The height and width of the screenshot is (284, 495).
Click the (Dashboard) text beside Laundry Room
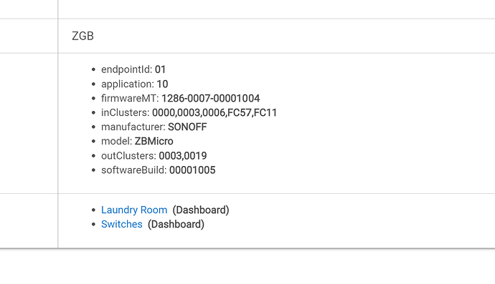tap(201, 210)
